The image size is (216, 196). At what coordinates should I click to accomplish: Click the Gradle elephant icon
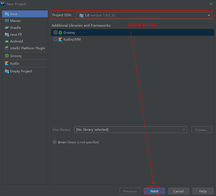tap(7, 27)
